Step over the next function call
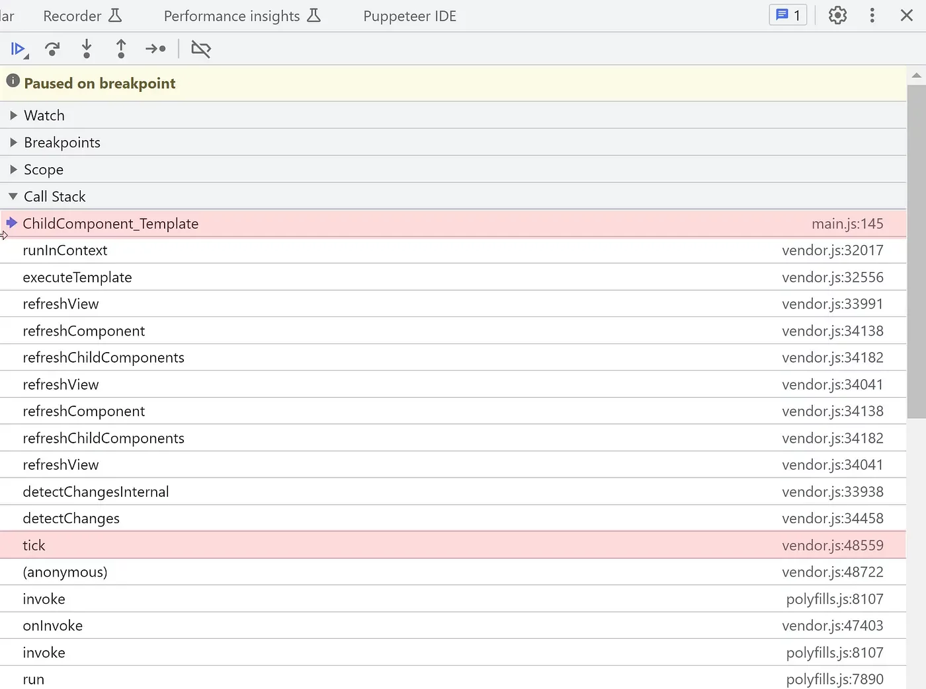Viewport: 926px width, 689px height. click(x=52, y=49)
